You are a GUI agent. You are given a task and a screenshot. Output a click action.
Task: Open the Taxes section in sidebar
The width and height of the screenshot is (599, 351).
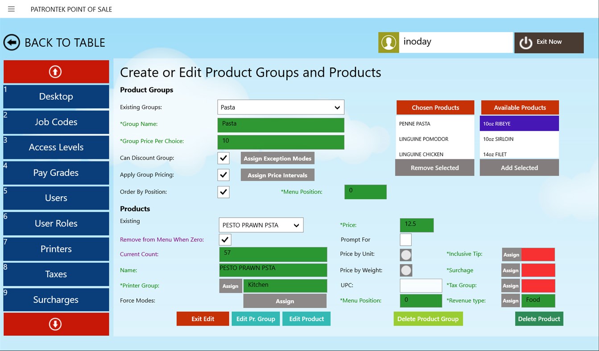(x=56, y=274)
